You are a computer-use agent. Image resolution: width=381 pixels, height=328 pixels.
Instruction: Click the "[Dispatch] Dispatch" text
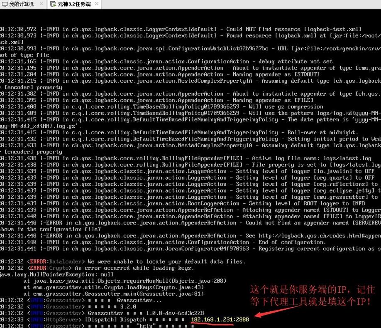click(115, 320)
